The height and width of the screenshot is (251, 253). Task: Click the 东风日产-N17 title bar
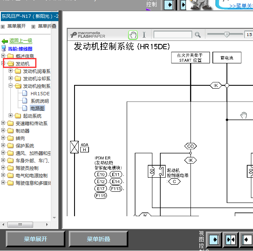click(29, 16)
